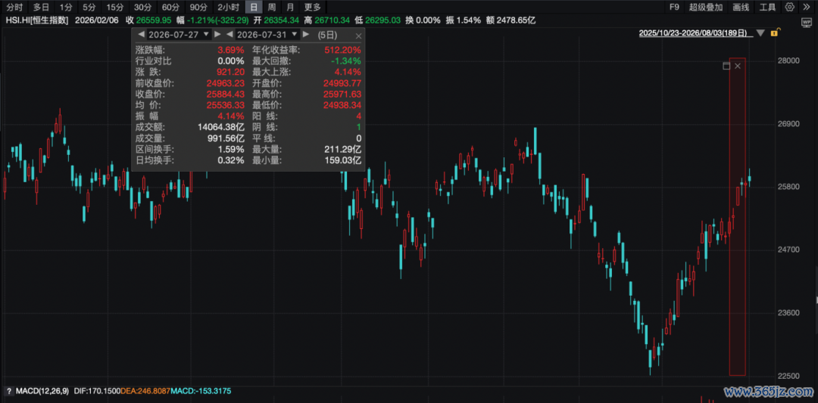Image resolution: width=818 pixels, height=403 pixels.
Task: Expand the double-chevron side panel icon
Action: coord(806,7)
